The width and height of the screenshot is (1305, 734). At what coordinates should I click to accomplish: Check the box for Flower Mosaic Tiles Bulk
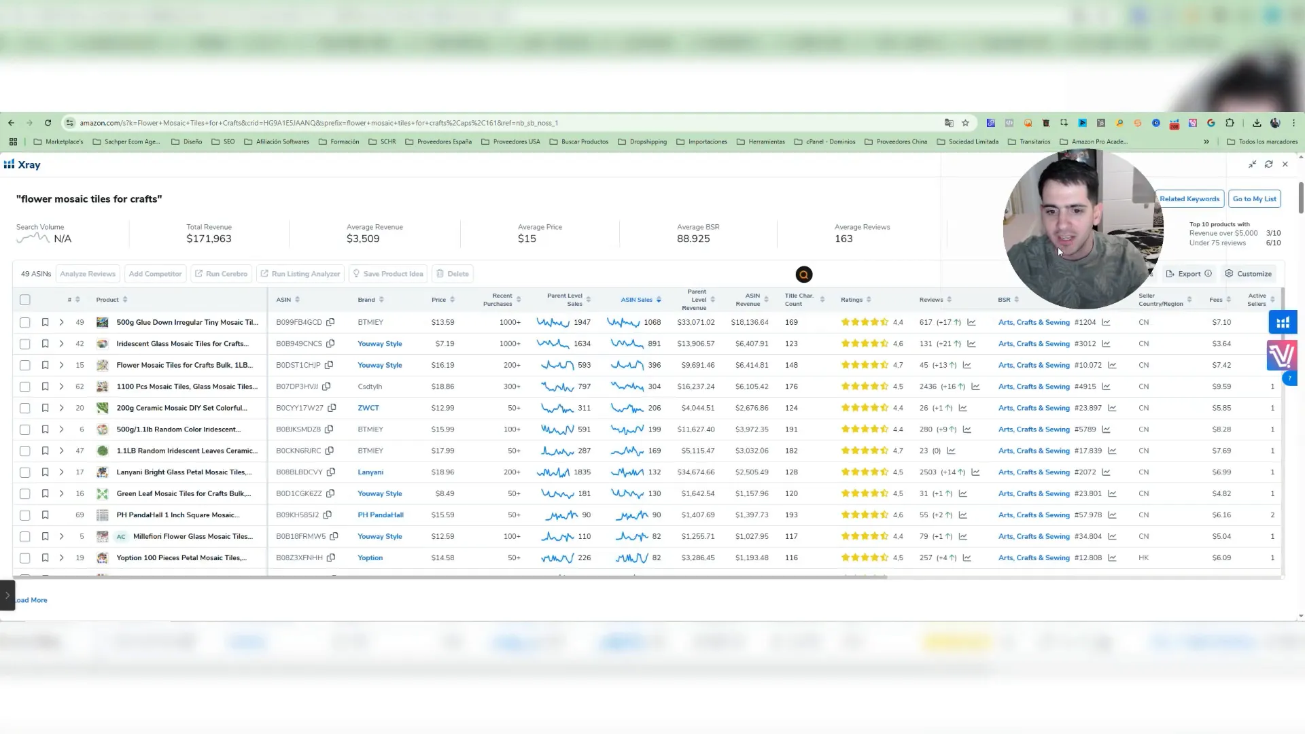[x=25, y=366]
